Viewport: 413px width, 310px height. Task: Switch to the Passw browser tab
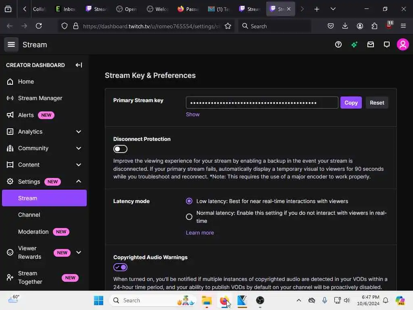click(188, 9)
